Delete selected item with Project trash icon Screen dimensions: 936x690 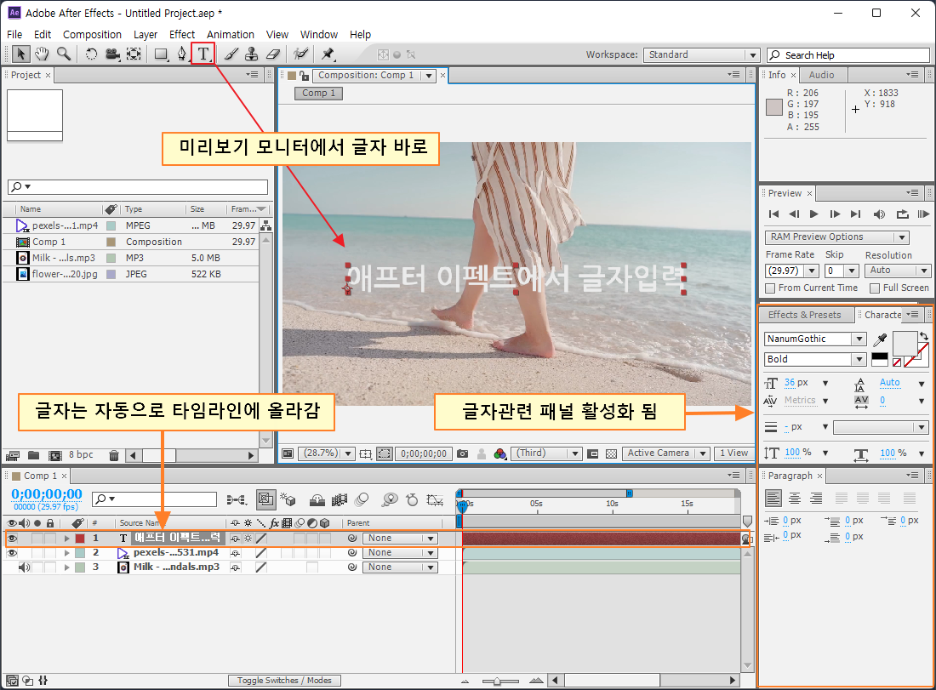coord(113,455)
